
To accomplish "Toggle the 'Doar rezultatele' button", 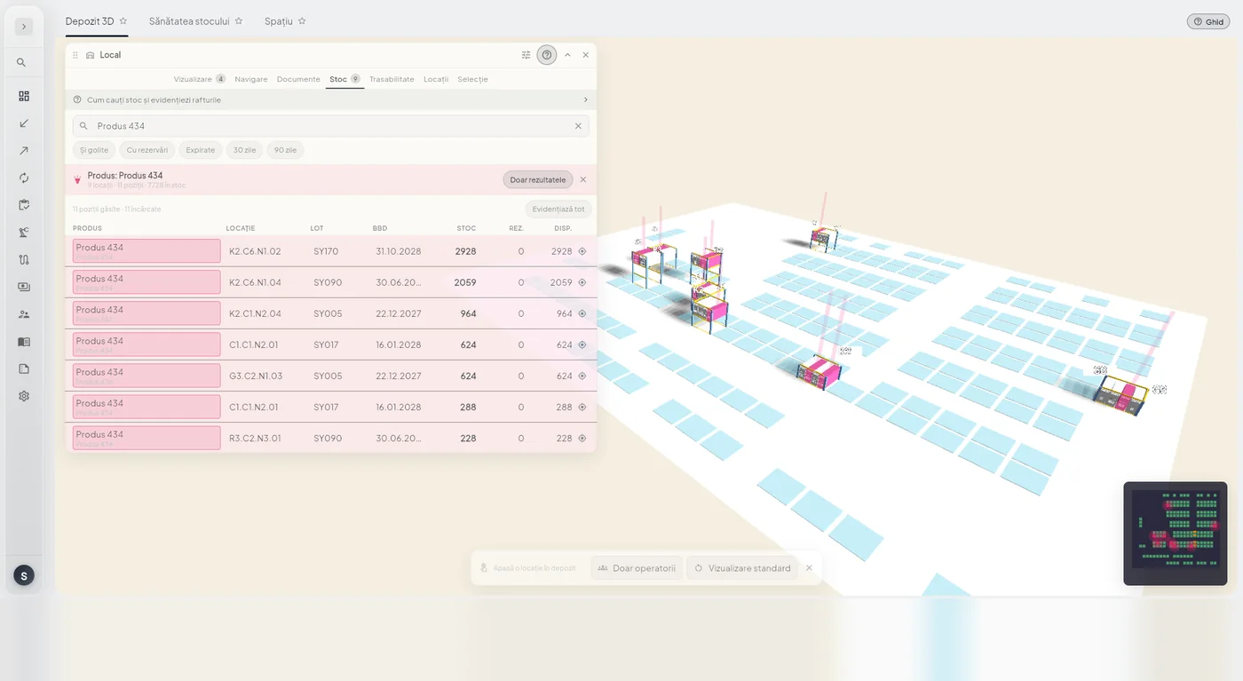I will (538, 179).
